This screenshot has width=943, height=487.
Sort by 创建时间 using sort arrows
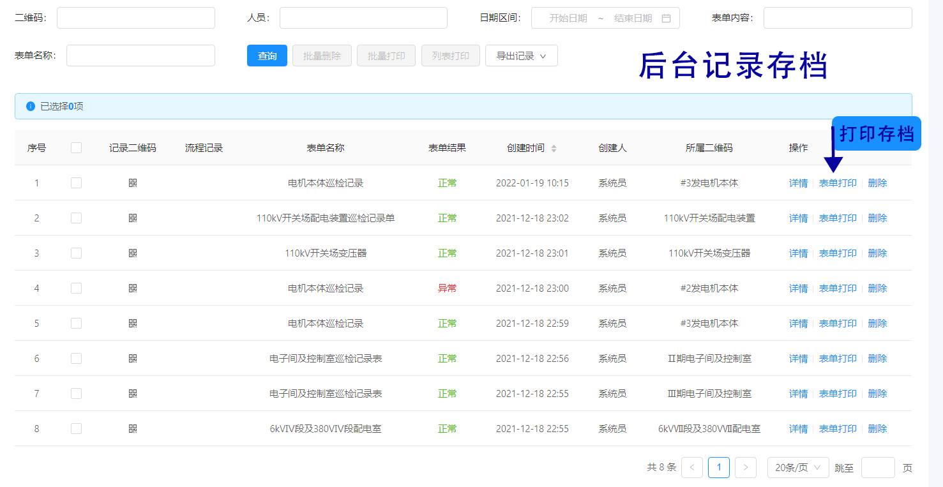click(x=554, y=148)
